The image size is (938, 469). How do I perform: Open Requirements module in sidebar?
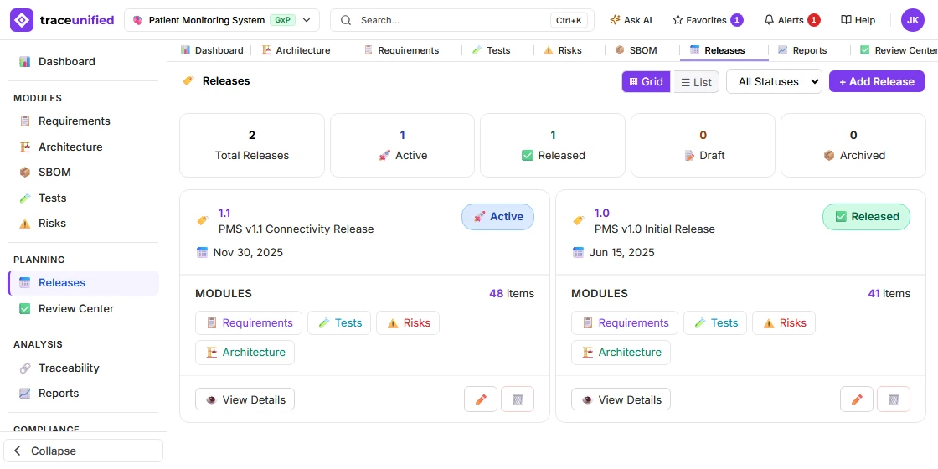[83, 121]
